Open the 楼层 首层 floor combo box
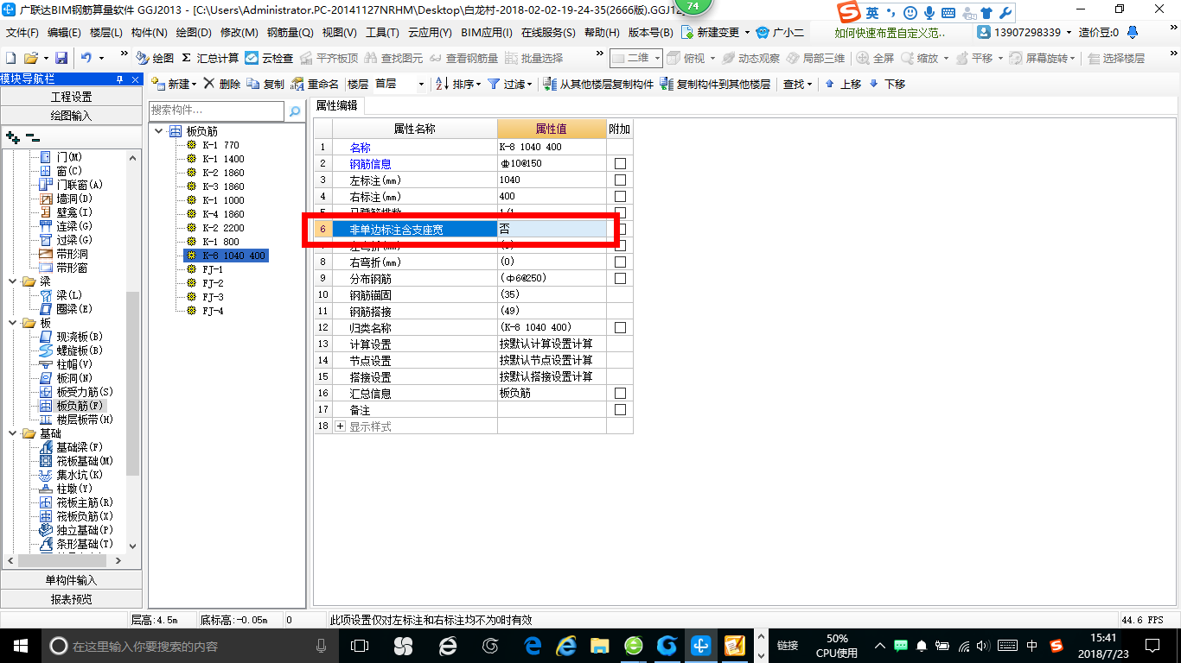This screenshot has width=1181, height=663. 399,84
